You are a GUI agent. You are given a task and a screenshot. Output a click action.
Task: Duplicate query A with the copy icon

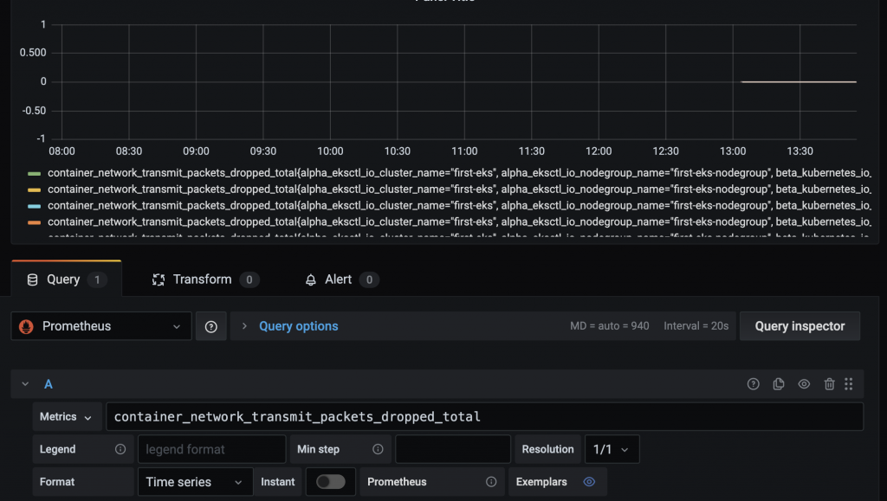point(779,384)
